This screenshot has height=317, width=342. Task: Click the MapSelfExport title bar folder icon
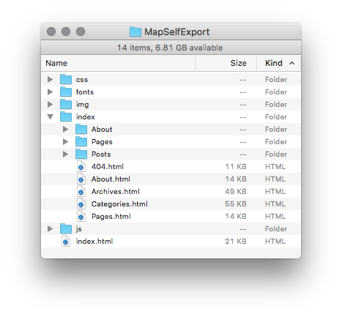click(135, 31)
